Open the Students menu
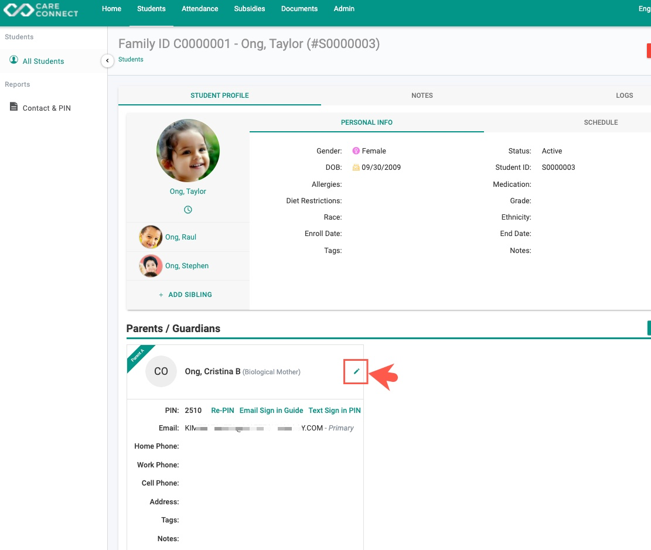651x550 pixels. tap(151, 9)
